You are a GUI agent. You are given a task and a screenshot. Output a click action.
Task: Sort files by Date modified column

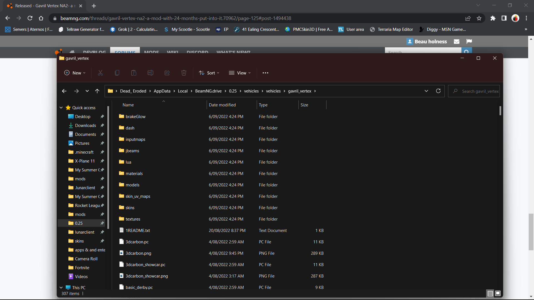[x=222, y=105]
